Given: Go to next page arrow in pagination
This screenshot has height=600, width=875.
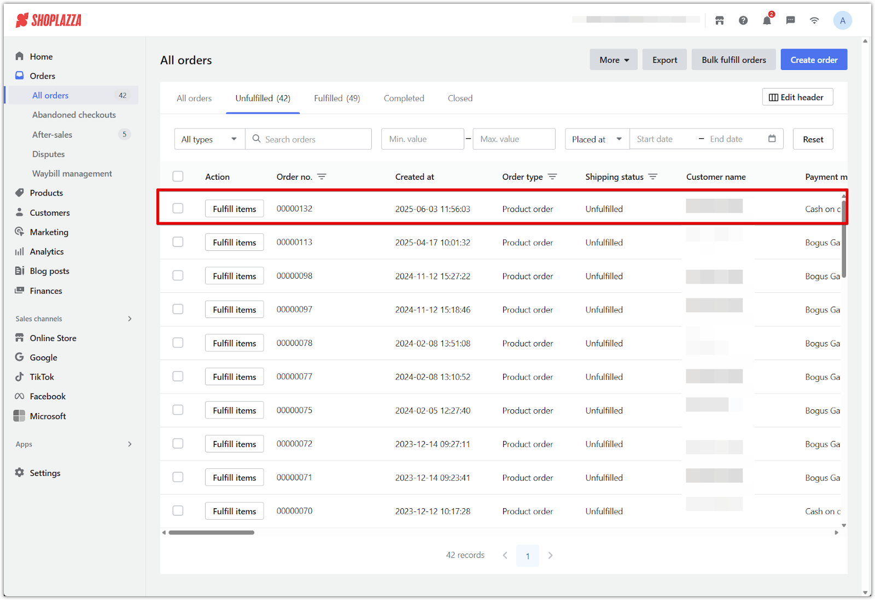Looking at the screenshot, I should pos(550,555).
